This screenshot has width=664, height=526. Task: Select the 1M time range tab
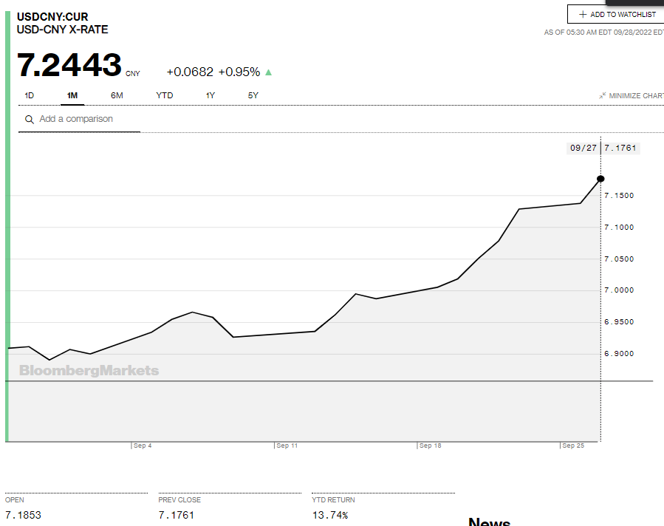pyautogui.click(x=72, y=95)
